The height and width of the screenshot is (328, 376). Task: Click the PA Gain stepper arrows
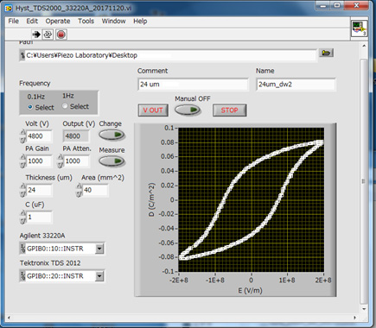pos(22,161)
